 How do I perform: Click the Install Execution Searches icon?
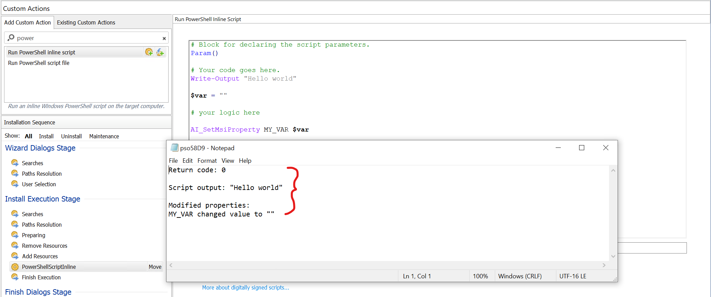15,214
